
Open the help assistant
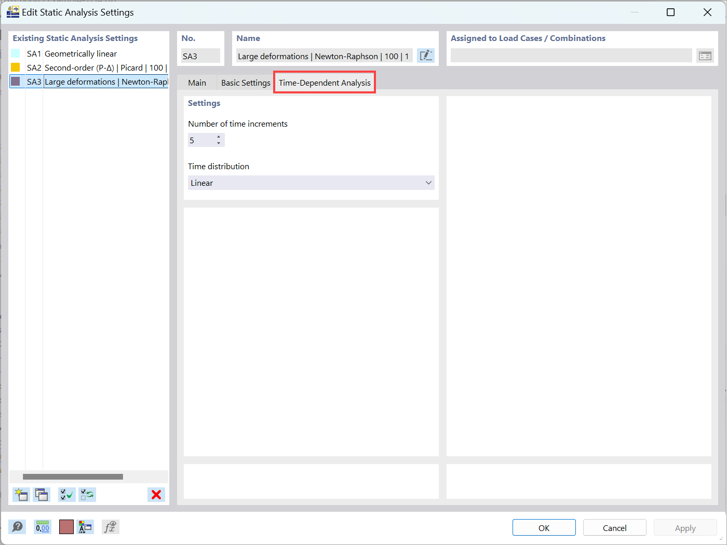(17, 527)
